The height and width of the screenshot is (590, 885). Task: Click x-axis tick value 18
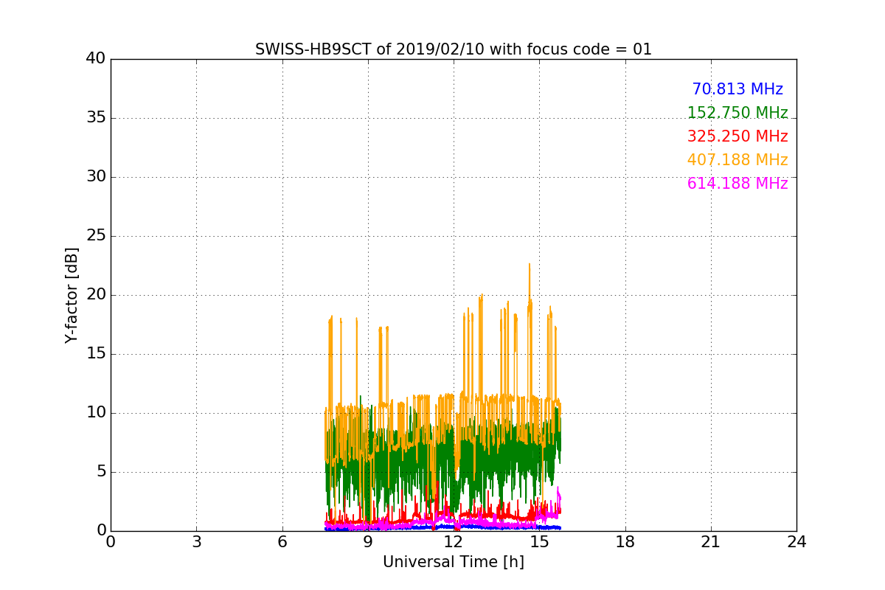tap(625, 542)
